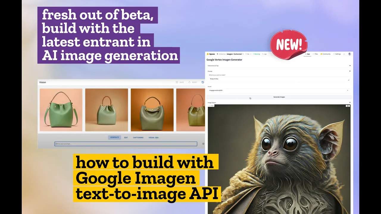Expand the Instructions & Tips accordion arrow
The width and height of the screenshot is (381, 214).
pyautogui.click(x=350, y=66)
